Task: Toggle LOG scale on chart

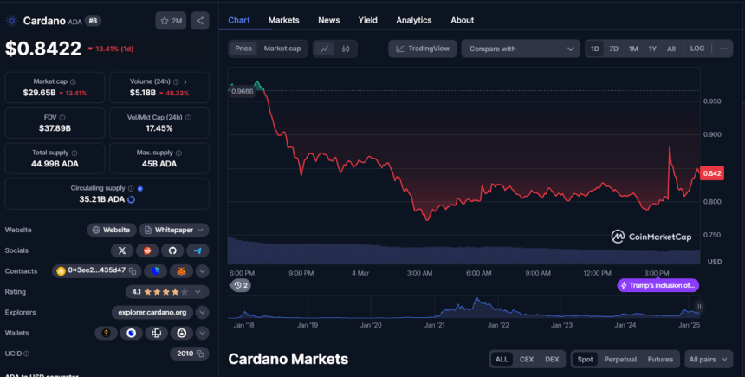Action: tap(697, 49)
